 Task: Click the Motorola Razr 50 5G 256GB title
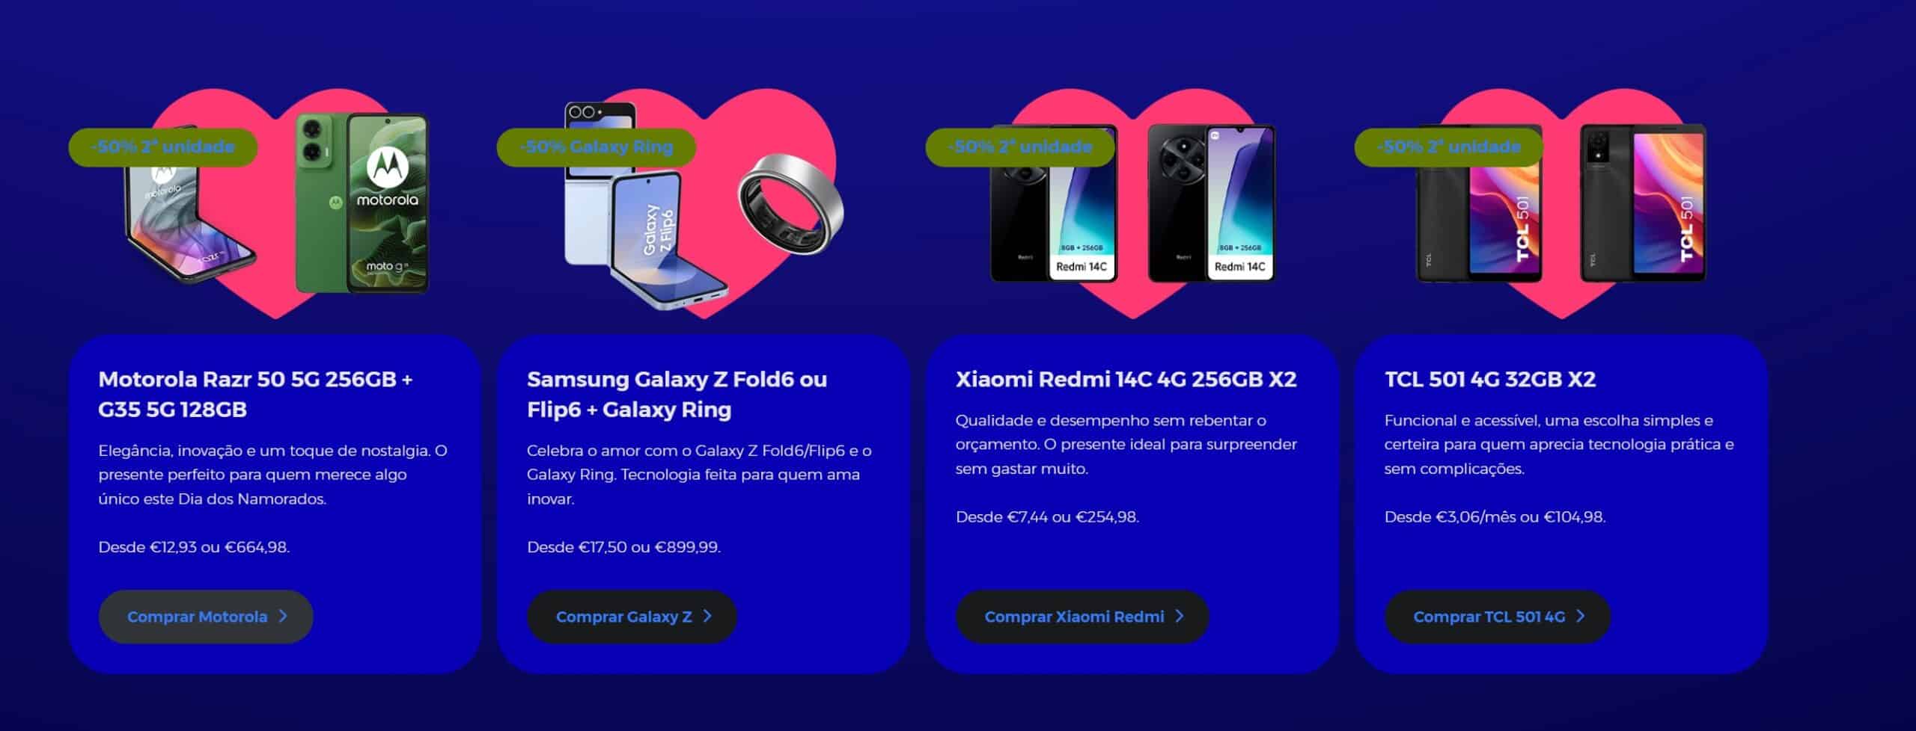pos(255,394)
